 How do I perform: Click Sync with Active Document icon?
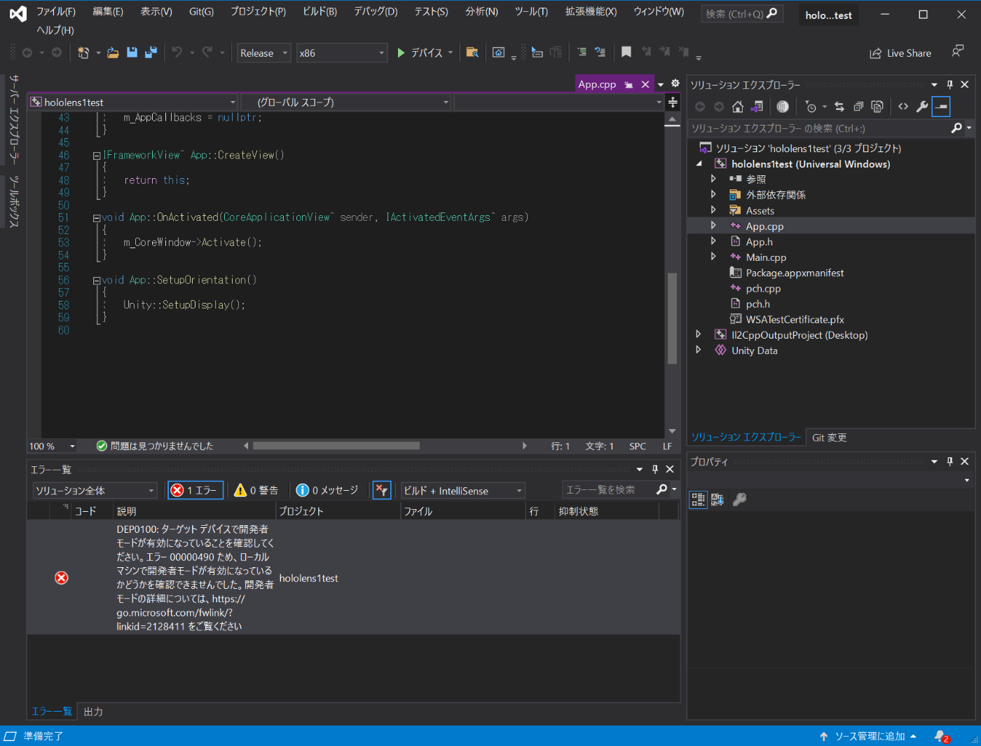click(839, 107)
